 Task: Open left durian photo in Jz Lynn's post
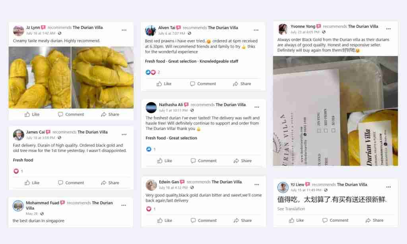pos(39,77)
